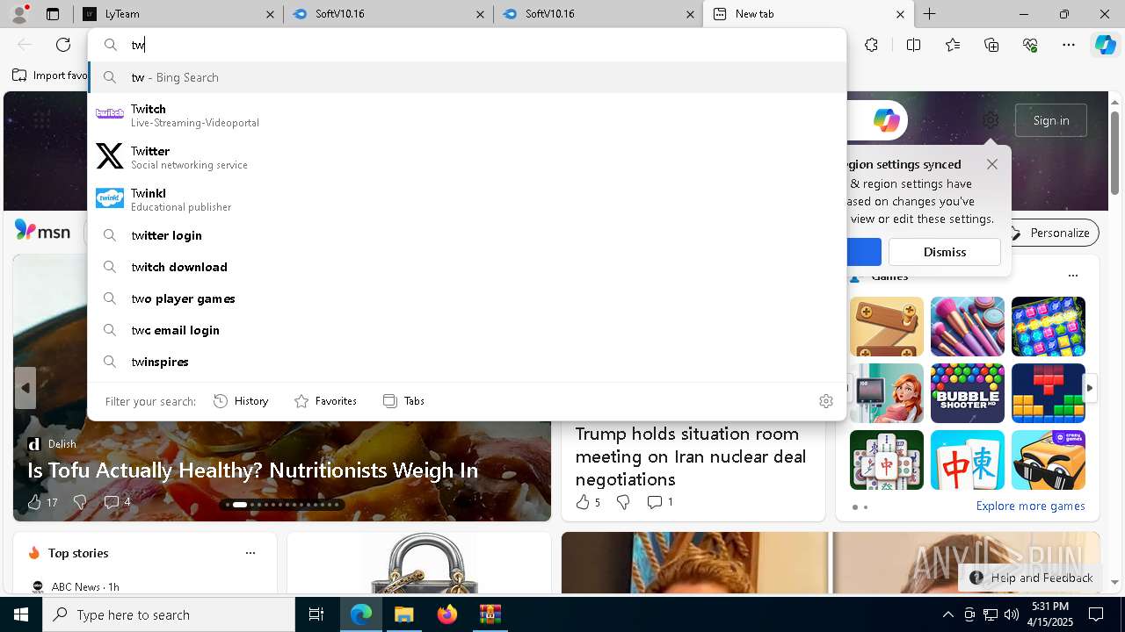
Task: Select the 'twitter login' suggestion
Action: click(x=467, y=235)
